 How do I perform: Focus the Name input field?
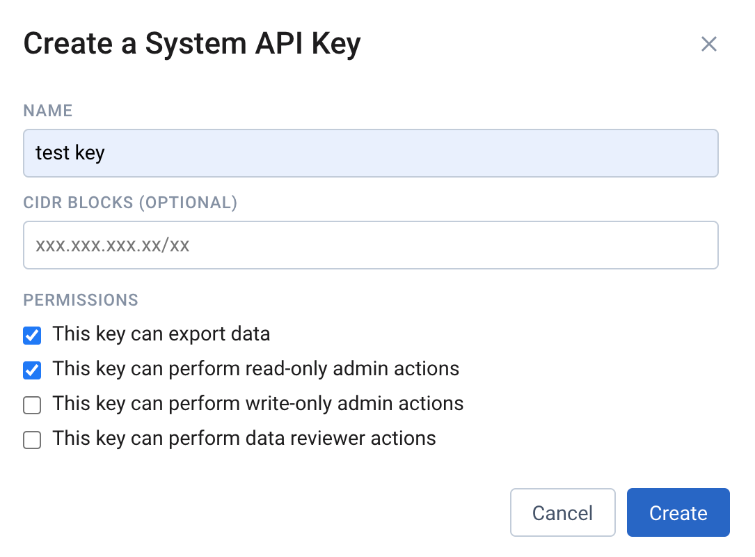370,153
